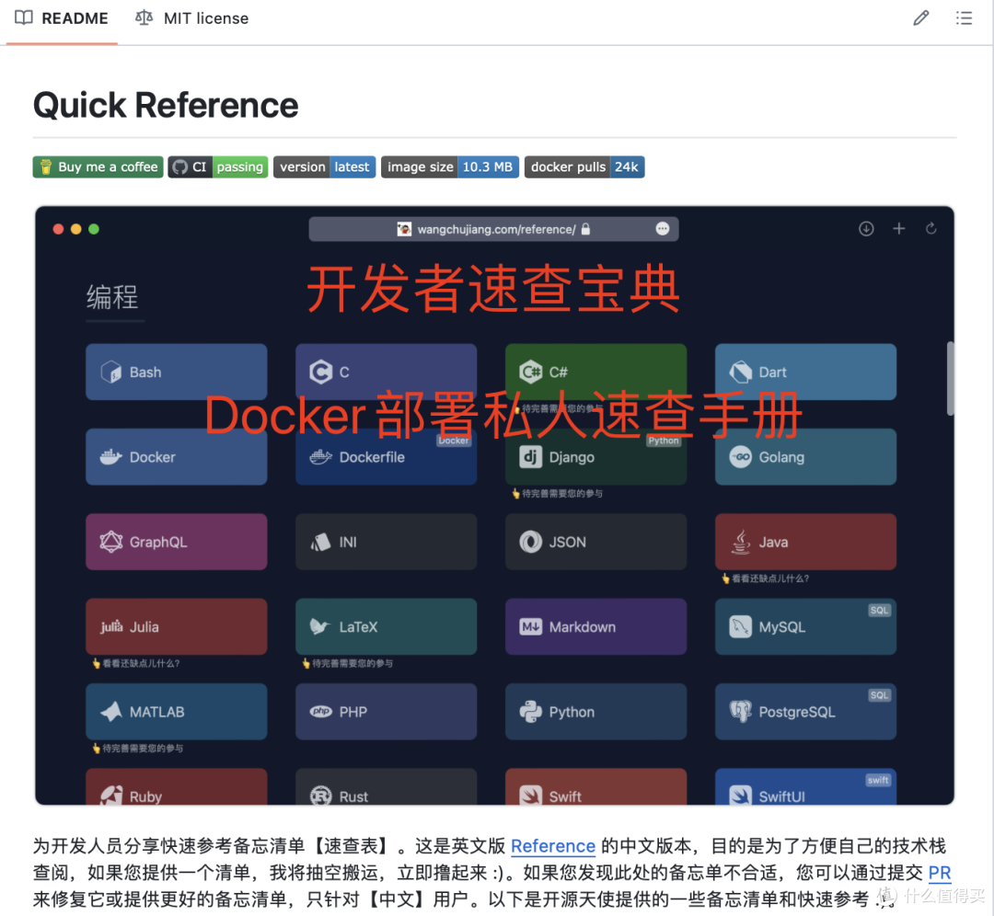Click the Quick Reference heading
The width and height of the screenshot is (994, 916).
(166, 105)
